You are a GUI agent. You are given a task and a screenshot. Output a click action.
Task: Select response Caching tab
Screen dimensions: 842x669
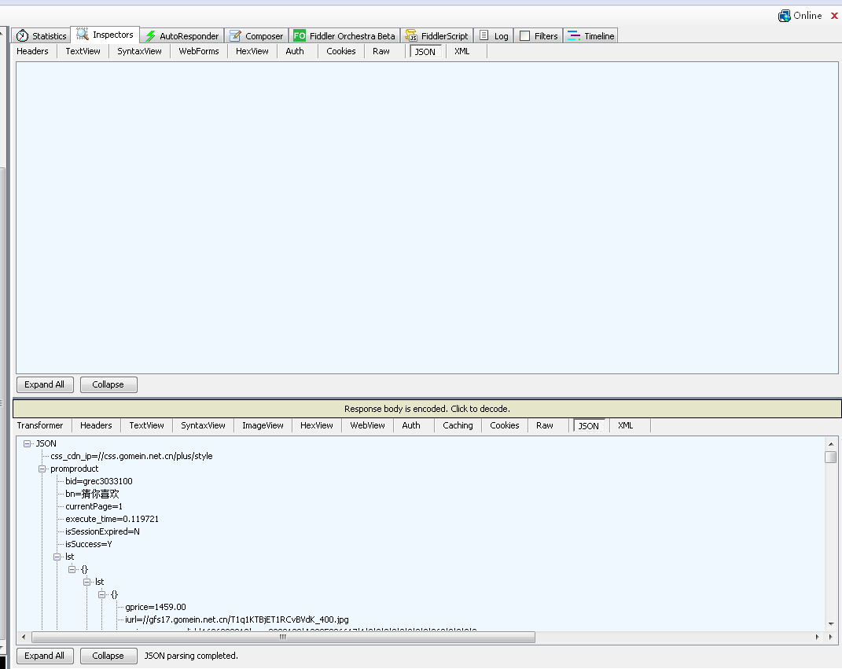click(458, 425)
